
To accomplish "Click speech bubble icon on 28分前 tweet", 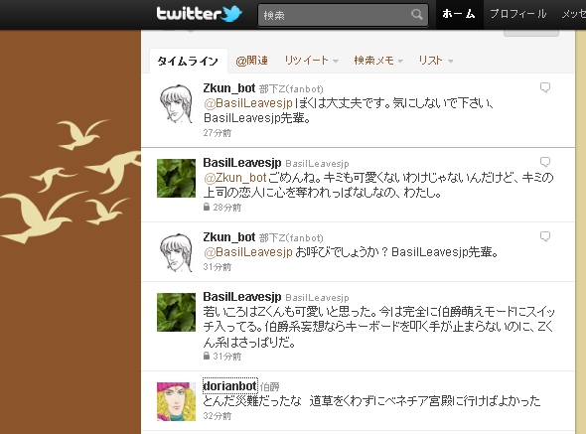I will pos(545,162).
